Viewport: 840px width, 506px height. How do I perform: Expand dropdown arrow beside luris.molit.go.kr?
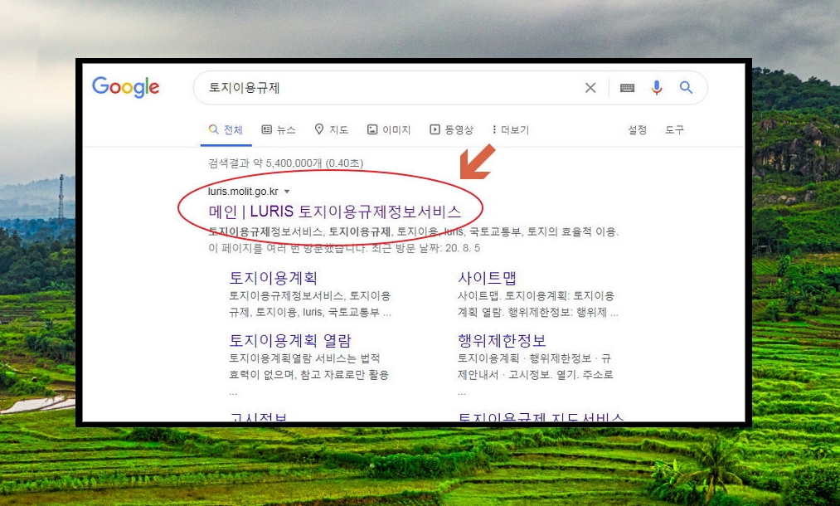click(x=287, y=192)
